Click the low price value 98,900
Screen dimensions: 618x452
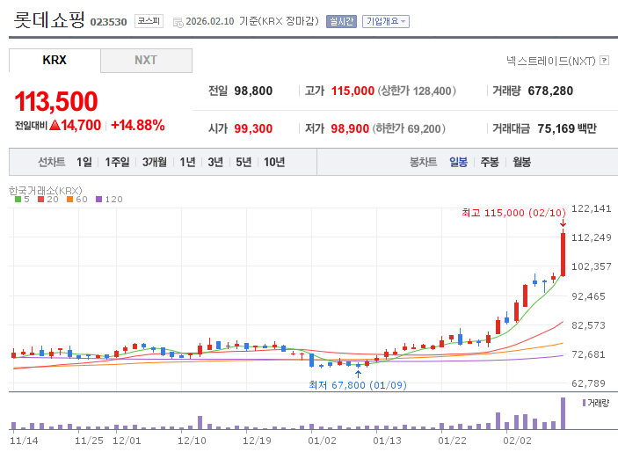pyautogui.click(x=350, y=128)
